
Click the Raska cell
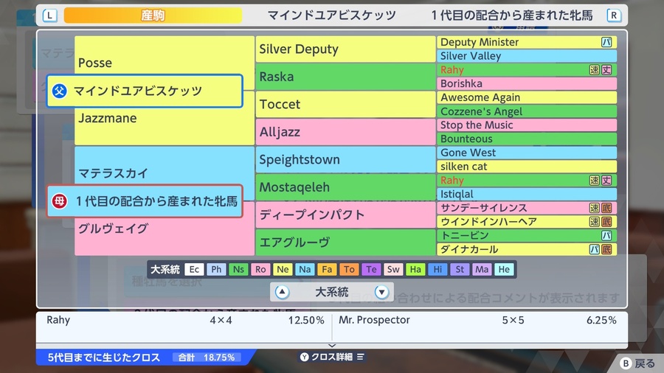tap(345, 77)
